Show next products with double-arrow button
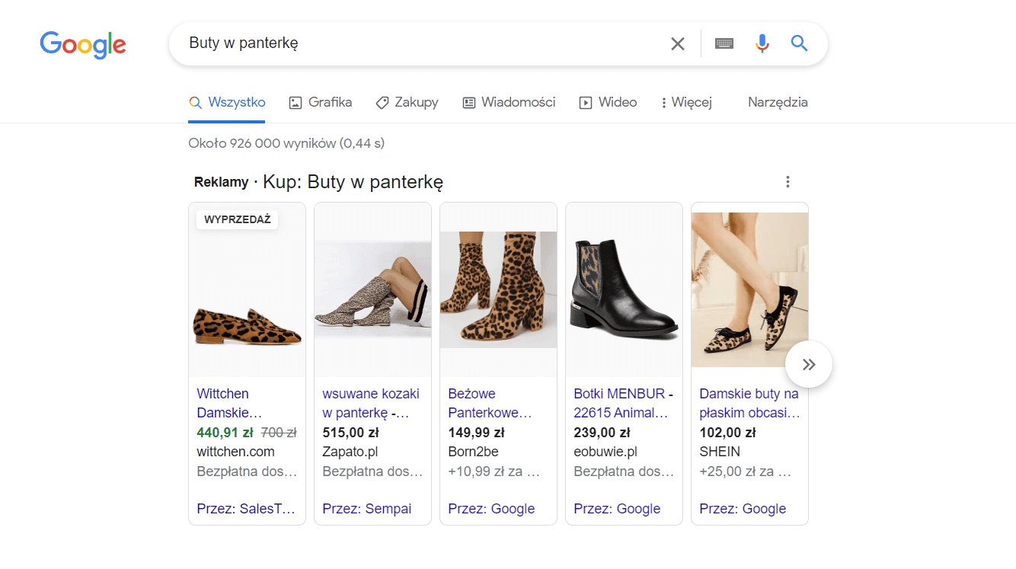The image size is (1016, 569). pyautogui.click(x=809, y=364)
